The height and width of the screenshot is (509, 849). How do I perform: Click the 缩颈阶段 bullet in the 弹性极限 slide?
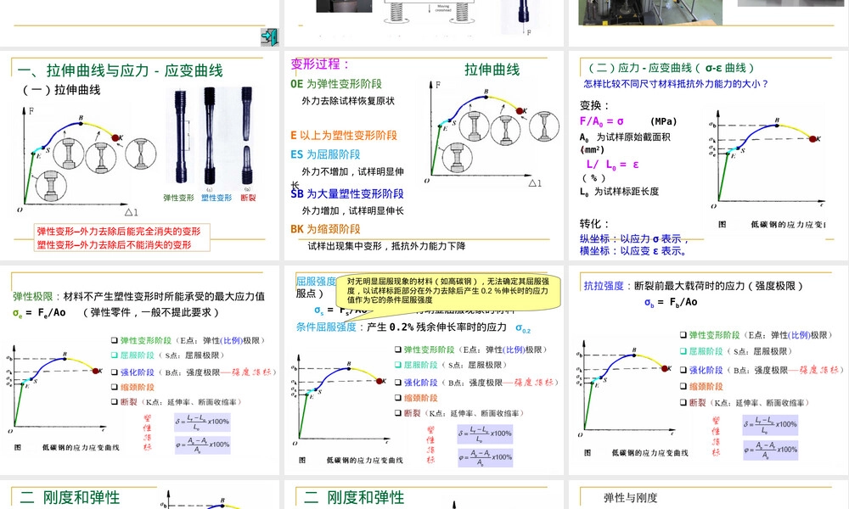[x=133, y=388]
